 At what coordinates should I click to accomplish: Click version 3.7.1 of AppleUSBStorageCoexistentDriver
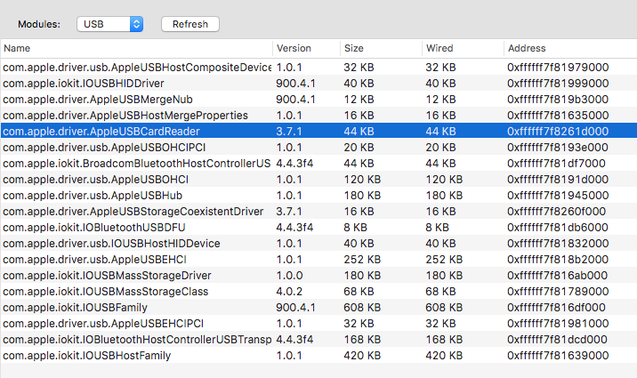289,212
